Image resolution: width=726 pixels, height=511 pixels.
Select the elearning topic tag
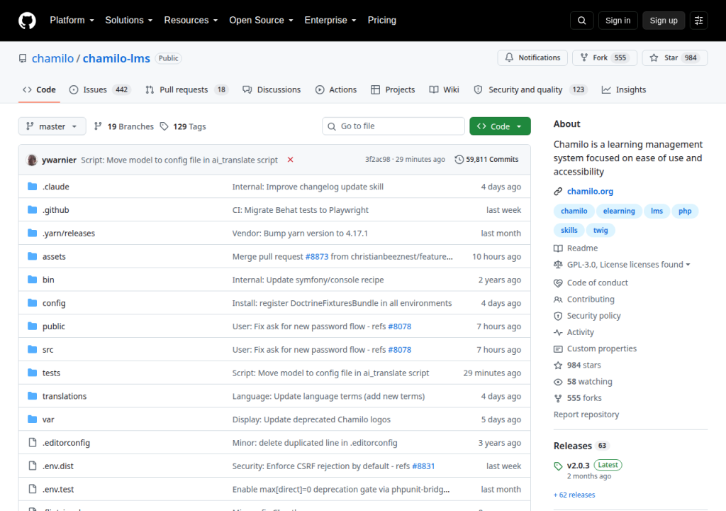tap(619, 211)
